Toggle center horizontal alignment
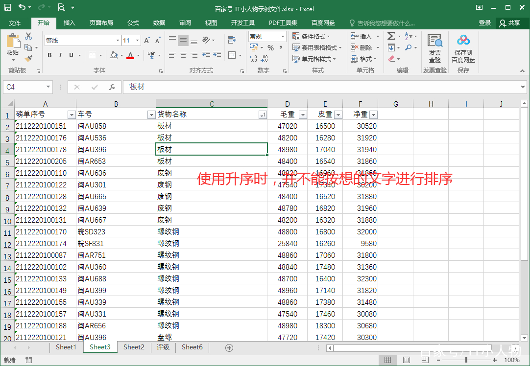Screen dimensions: 530x366 (x=183, y=55)
